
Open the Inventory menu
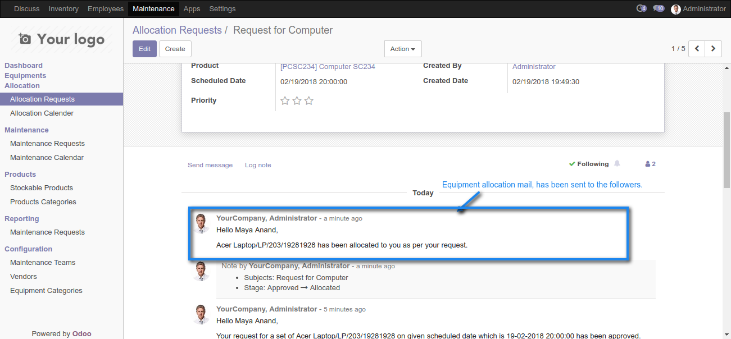point(63,8)
